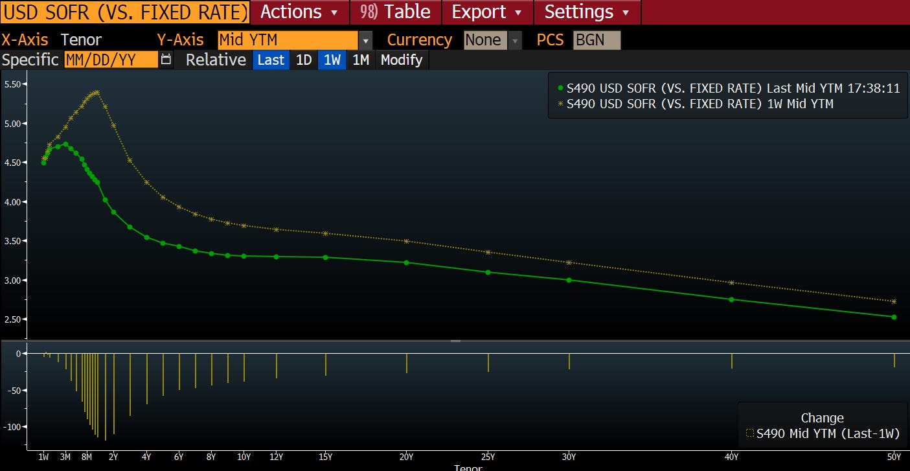The image size is (910, 471).
Task: Click the yellow legend marker for 1W curve
Action: click(560, 104)
